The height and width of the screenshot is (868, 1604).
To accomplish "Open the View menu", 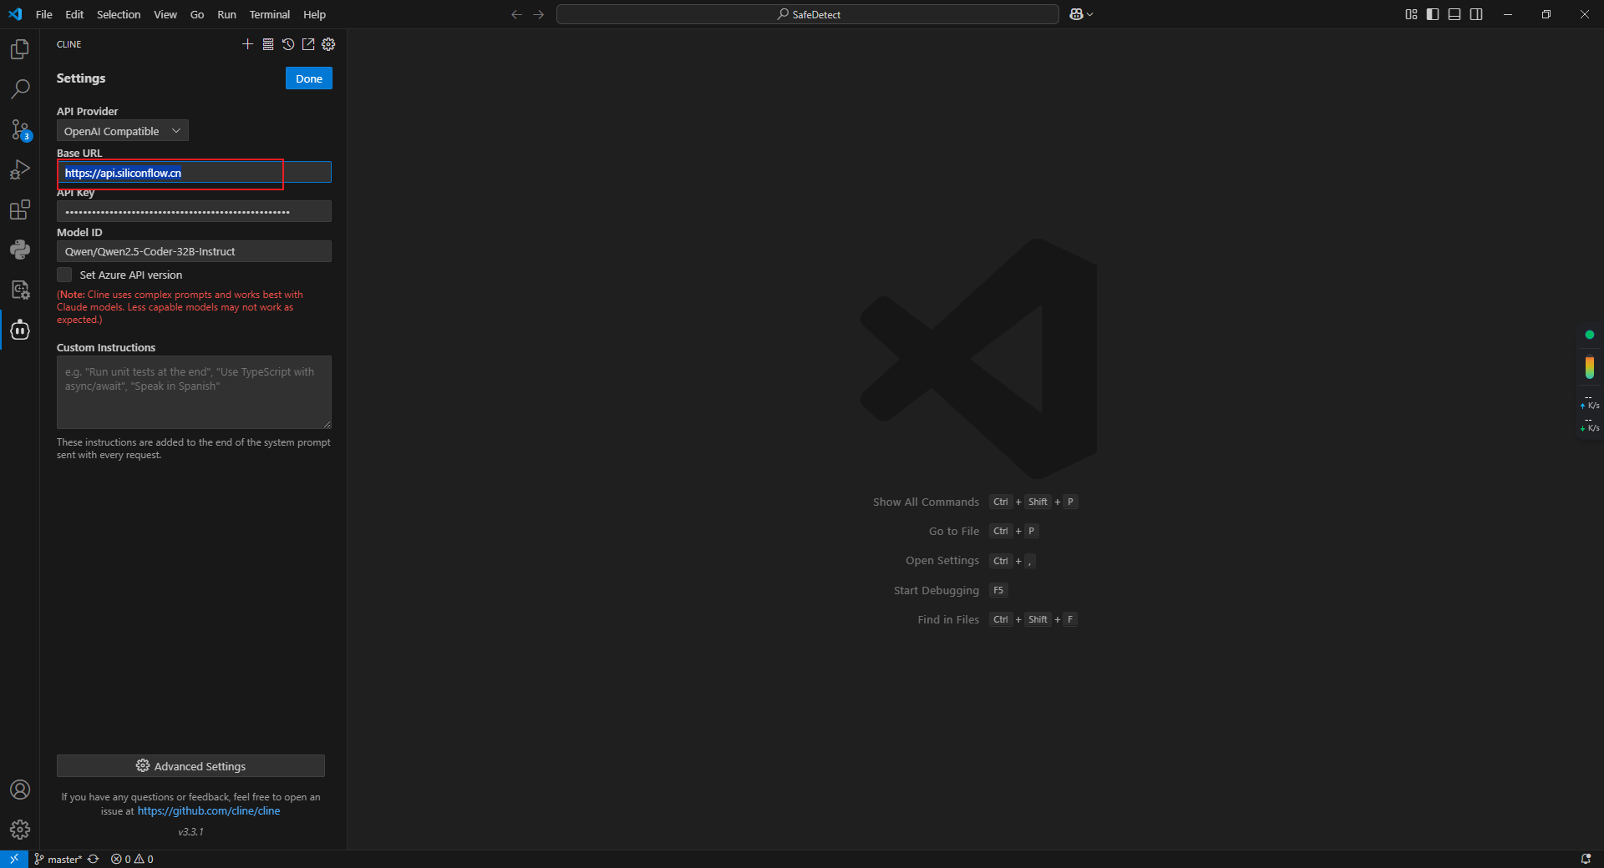I will 165,14.
